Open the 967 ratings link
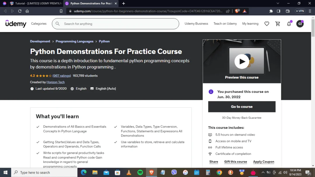 tap(62, 76)
